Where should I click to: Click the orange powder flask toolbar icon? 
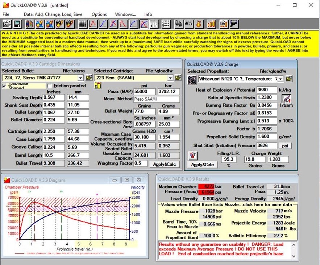(x=199, y=24)
